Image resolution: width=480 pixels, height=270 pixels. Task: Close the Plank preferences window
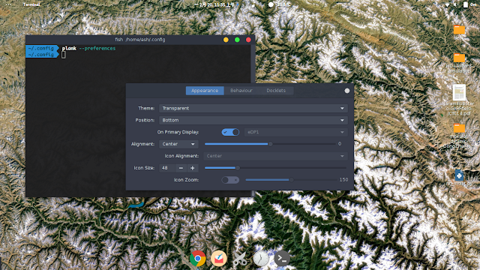point(346,91)
